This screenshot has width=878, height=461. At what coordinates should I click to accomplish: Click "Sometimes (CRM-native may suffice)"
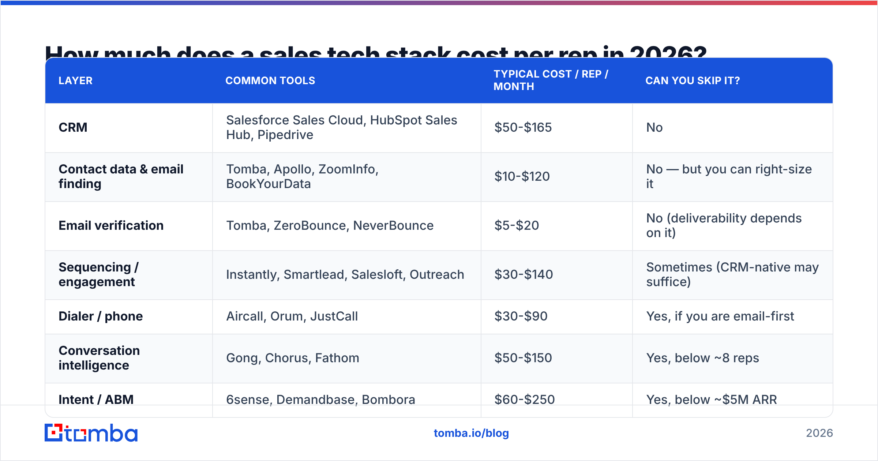coord(733,274)
